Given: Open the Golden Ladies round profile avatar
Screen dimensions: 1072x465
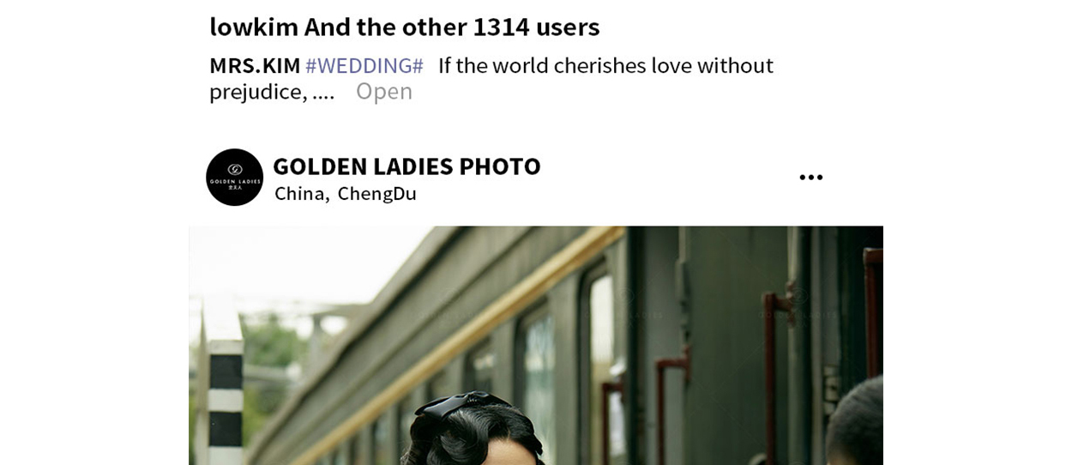Looking at the screenshot, I should (x=234, y=177).
